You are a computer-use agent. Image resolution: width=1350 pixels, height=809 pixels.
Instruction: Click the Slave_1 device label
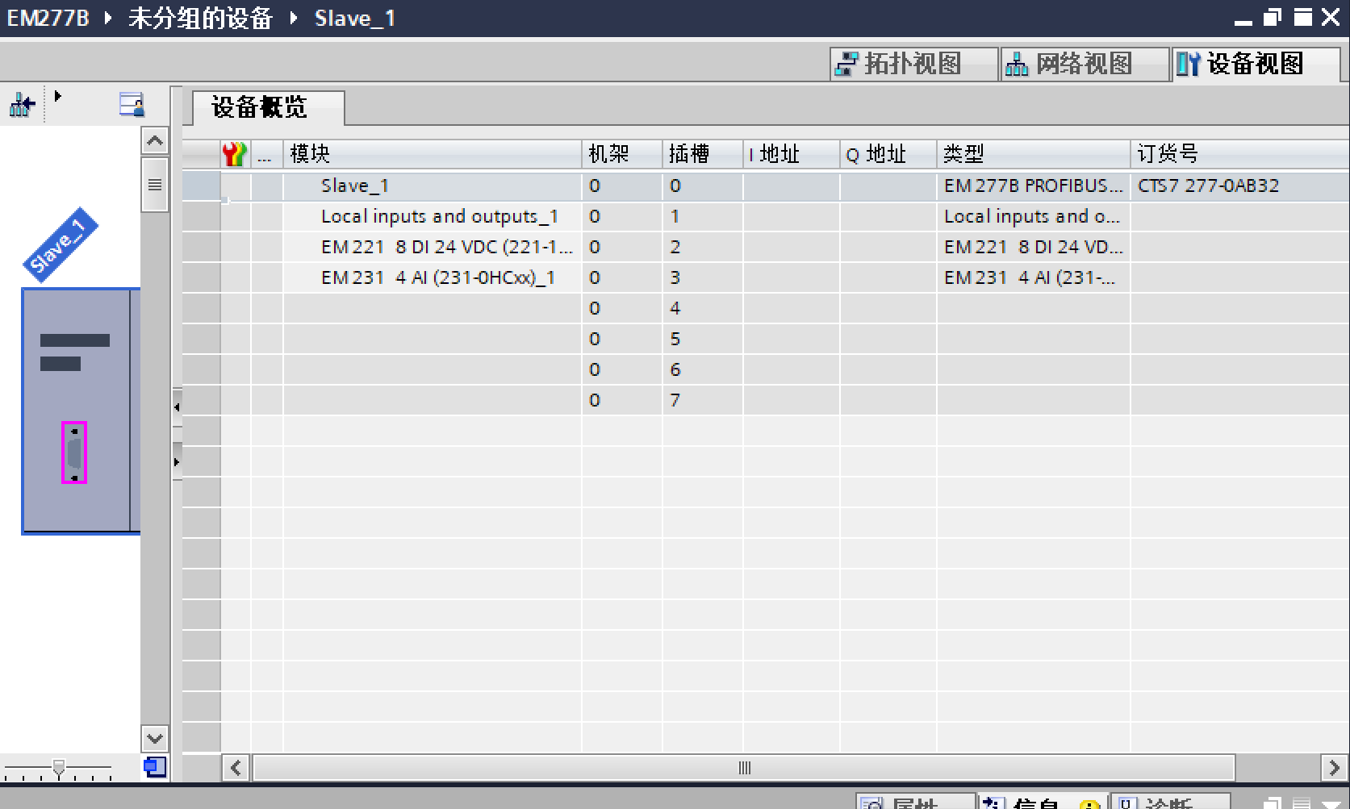[x=60, y=244]
